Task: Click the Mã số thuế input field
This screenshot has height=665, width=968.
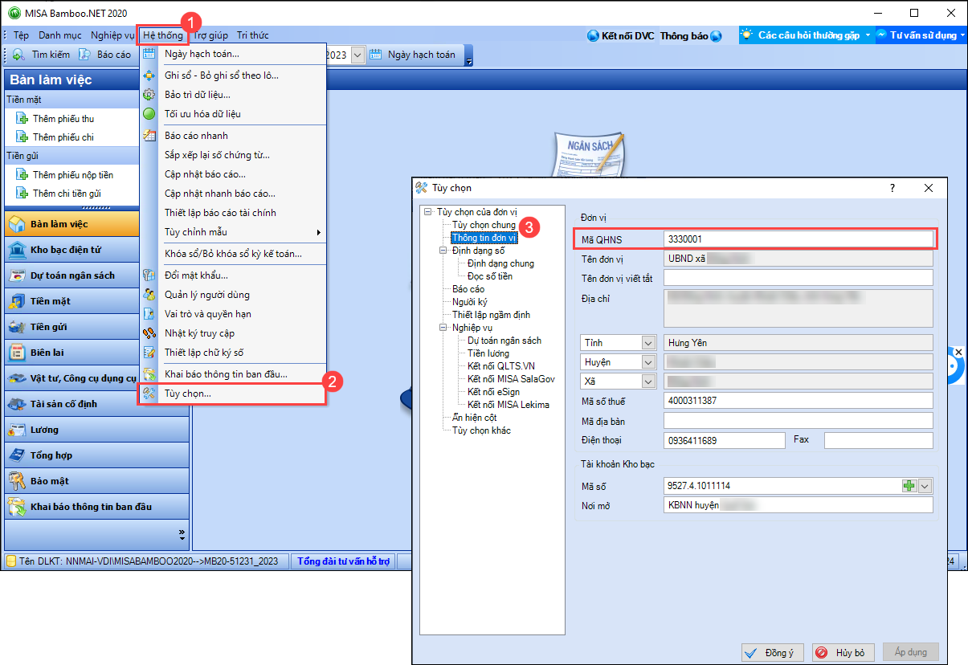Action: (798, 401)
